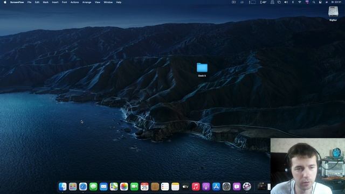Click the ScreenFlow icon in the Dock
Screen dimensions: 345x194
(247, 186)
